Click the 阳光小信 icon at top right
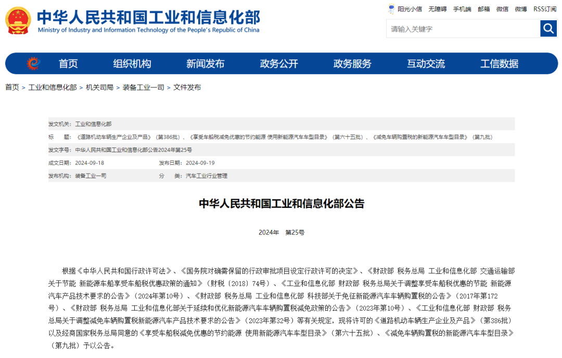 point(408,9)
